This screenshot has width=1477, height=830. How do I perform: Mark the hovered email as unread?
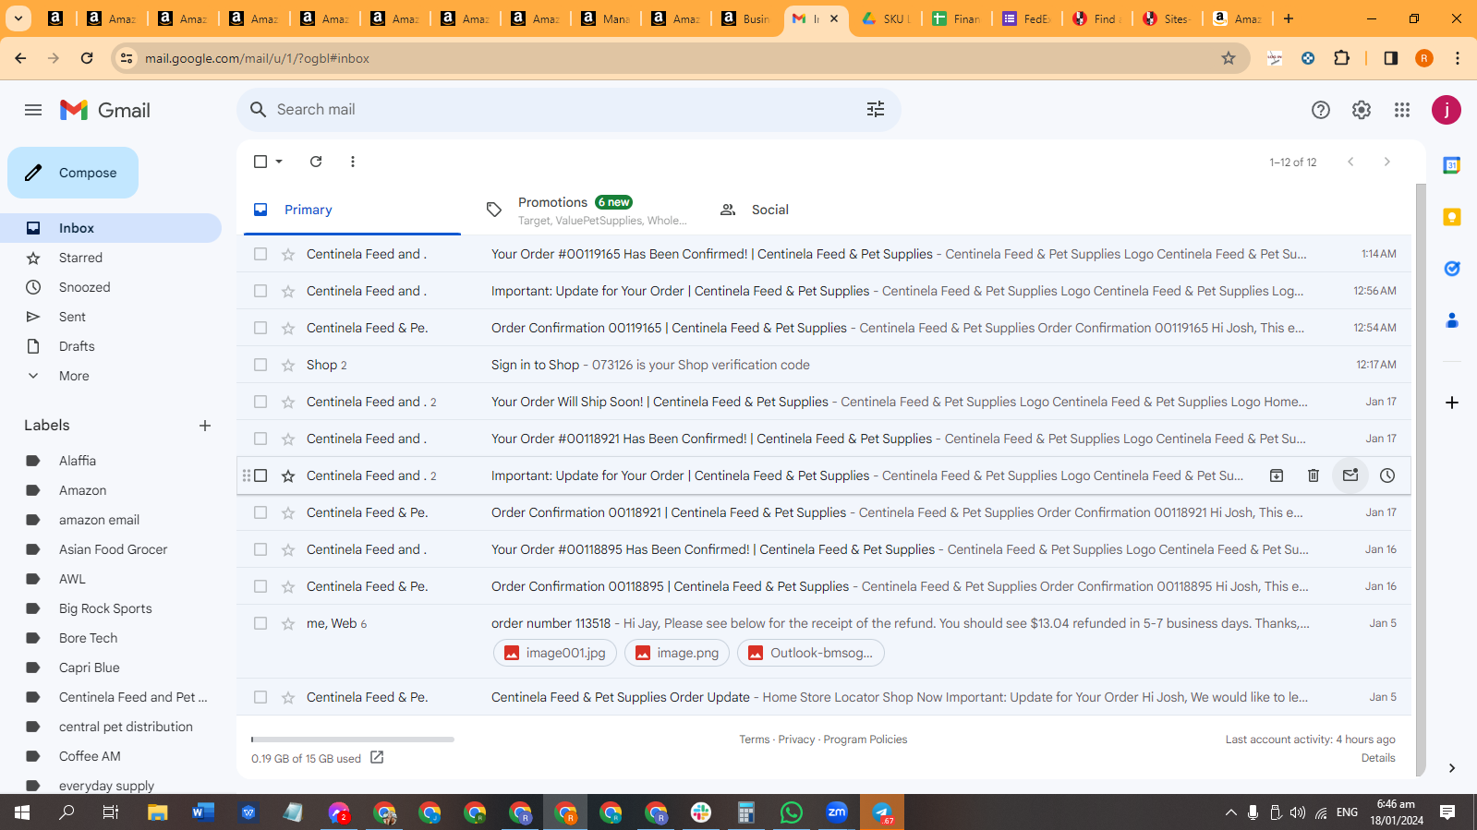coord(1350,475)
